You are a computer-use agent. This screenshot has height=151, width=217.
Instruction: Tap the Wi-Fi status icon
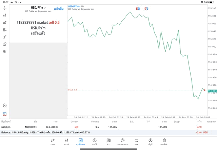[x=202, y=2]
